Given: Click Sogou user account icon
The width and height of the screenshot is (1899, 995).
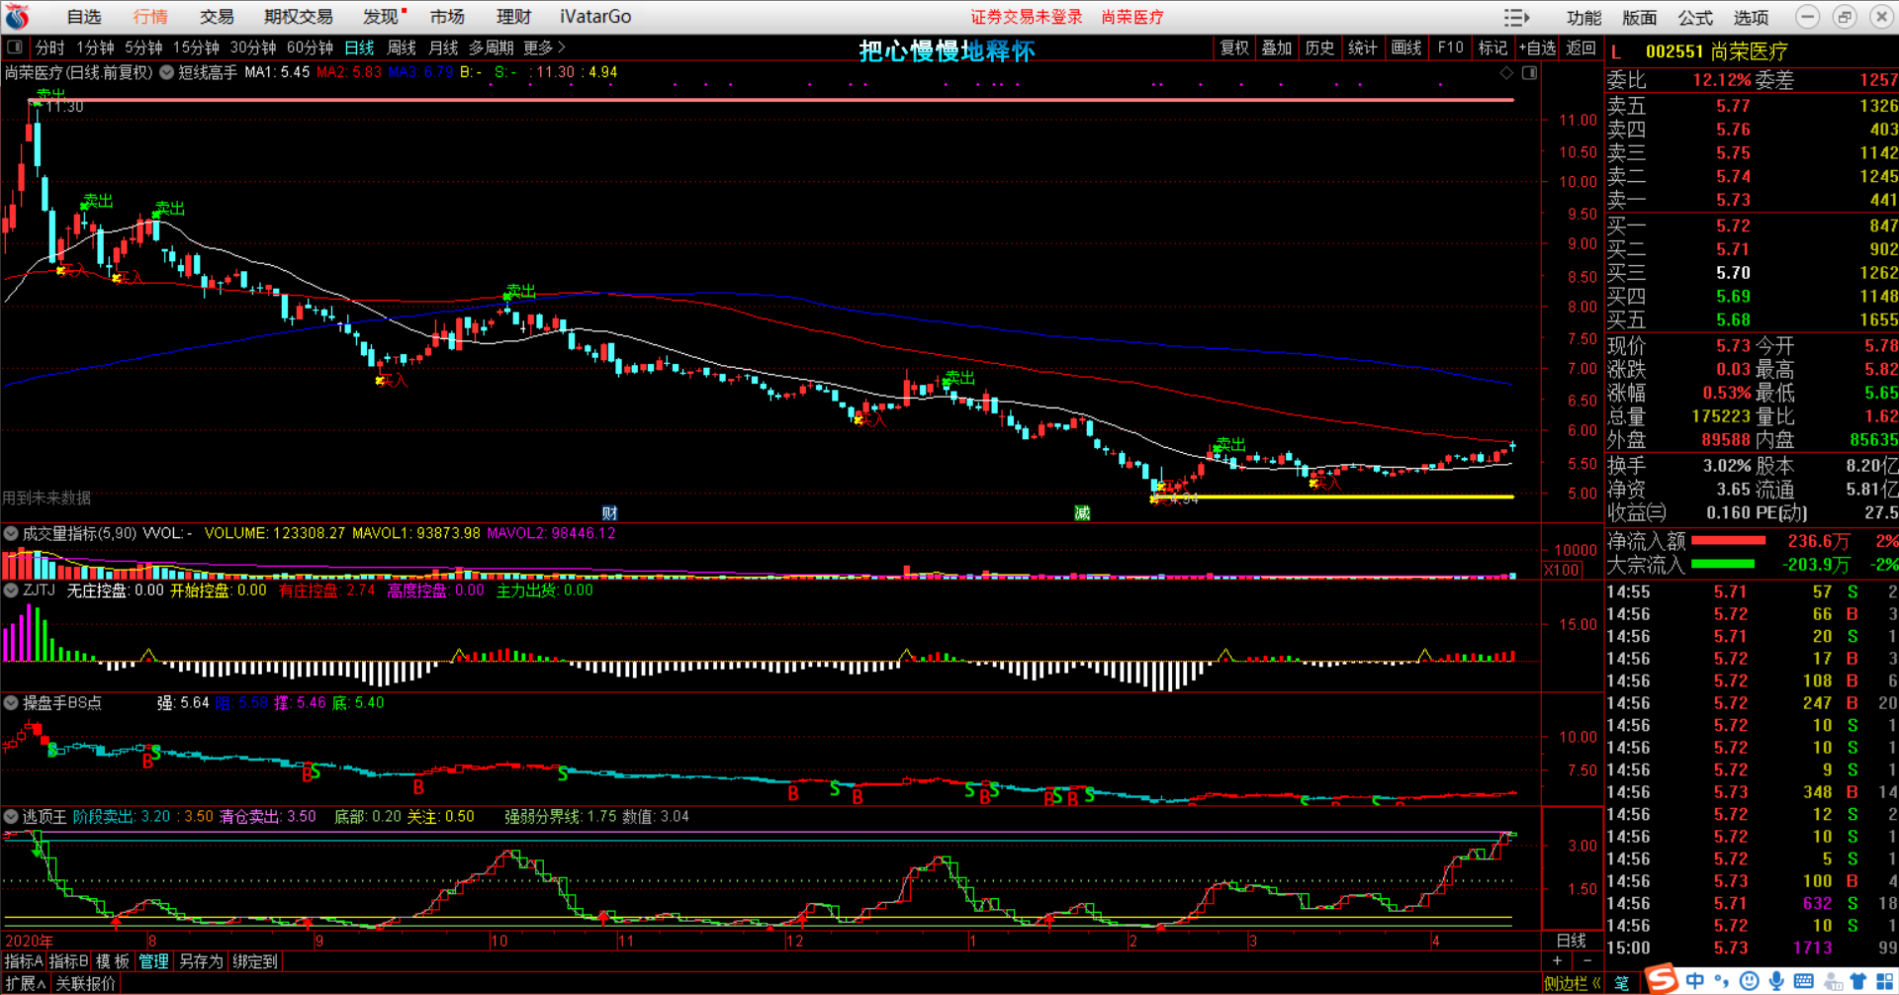Looking at the screenshot, I should click(1833, 981).
